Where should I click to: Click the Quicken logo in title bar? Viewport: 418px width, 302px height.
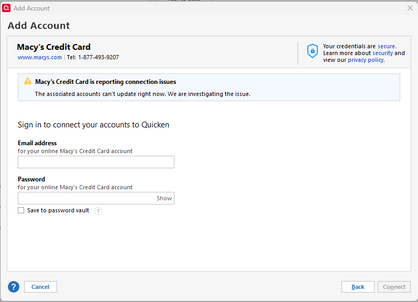(7, 8)
